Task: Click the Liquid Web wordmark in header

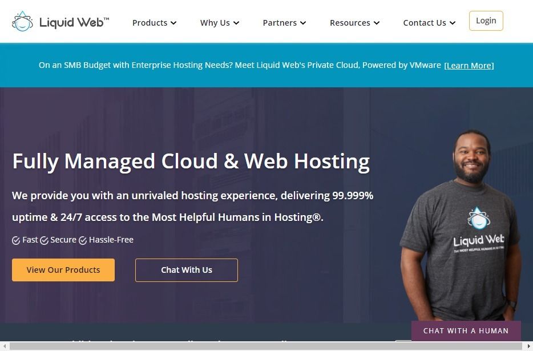Action: pyautogui.click(x=74, y=22)
